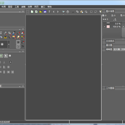
Task: Select the lighten dodge tool
Action: point(23,37)
